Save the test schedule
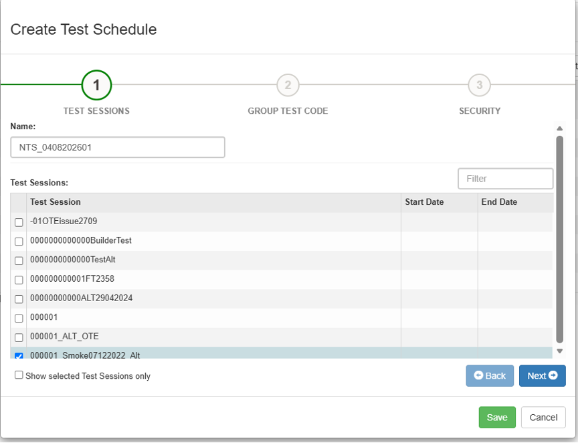This screenshot has height=443, width=578. (x=497, y=418)
